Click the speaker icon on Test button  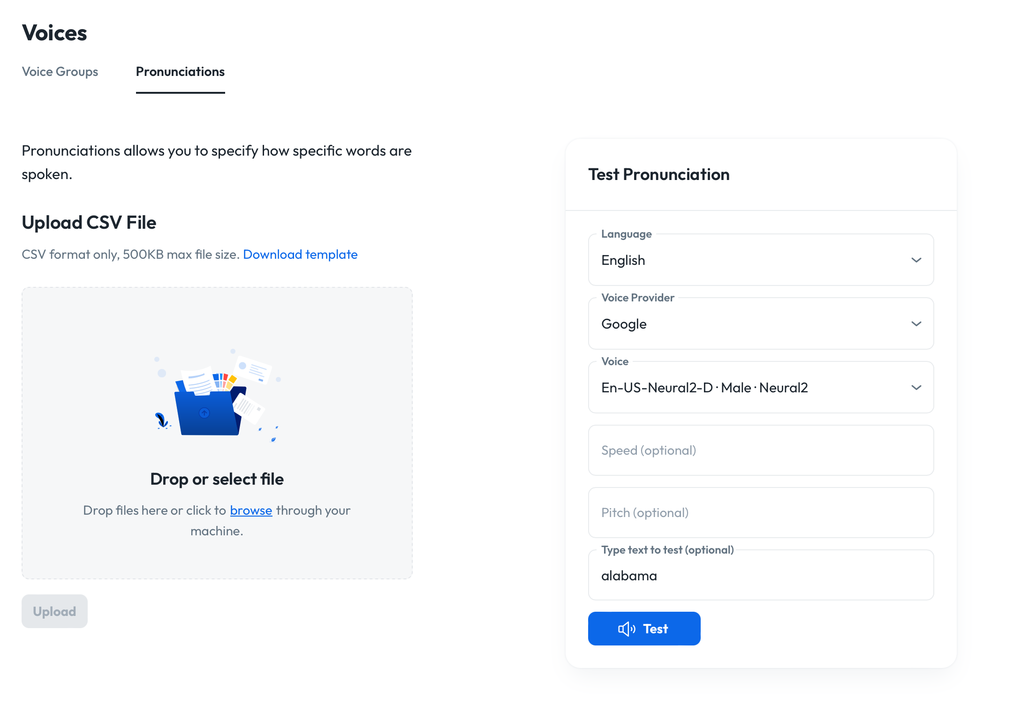[x=627, y=629]
